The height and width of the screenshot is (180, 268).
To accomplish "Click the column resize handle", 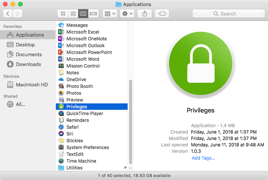I will (130, 168).
